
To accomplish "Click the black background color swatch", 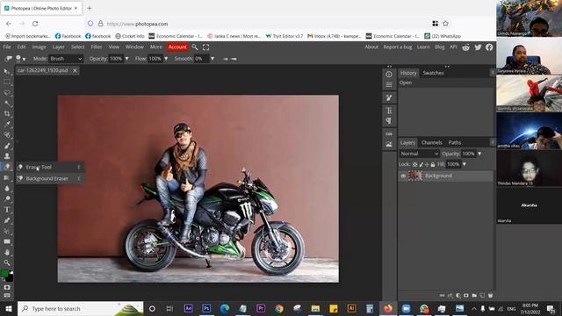I will point(10,278).
